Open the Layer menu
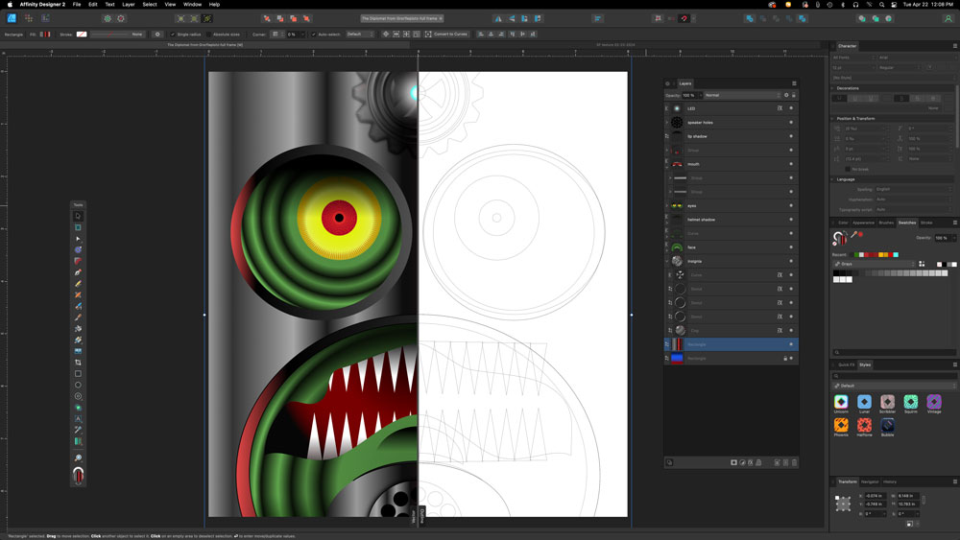The image size is (960, 540). (128, 5)
